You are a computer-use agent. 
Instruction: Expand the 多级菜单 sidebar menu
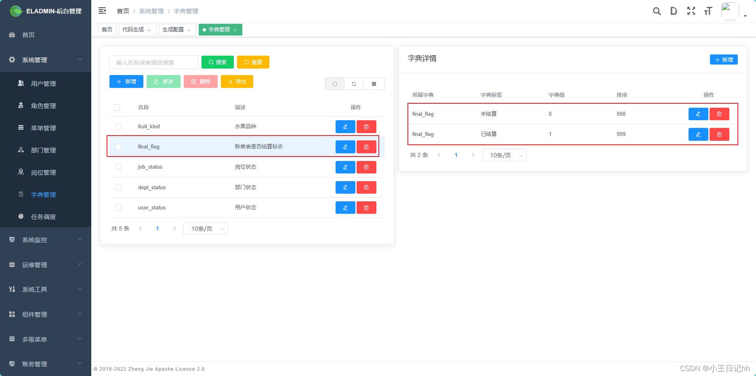(x=46, y=339)
